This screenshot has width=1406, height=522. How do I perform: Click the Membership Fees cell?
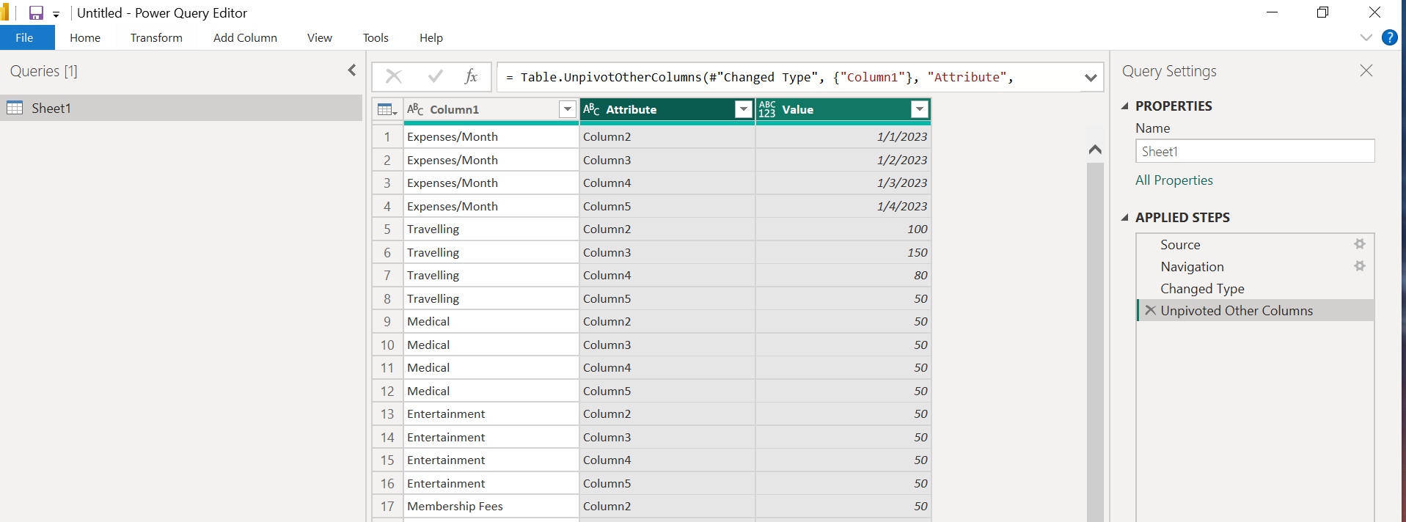(x=491, y=506)
